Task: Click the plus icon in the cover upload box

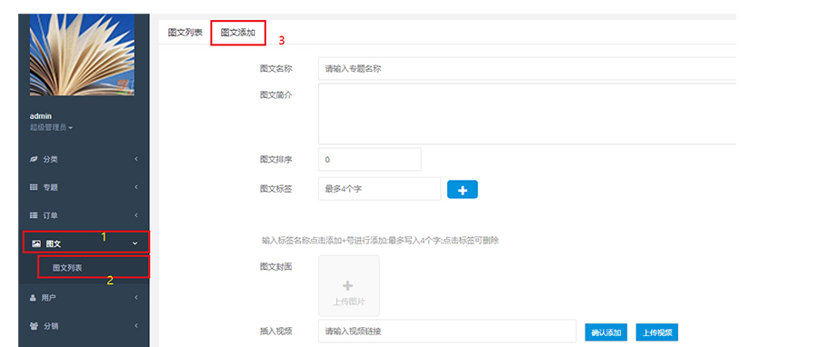Action: [347, 286]
